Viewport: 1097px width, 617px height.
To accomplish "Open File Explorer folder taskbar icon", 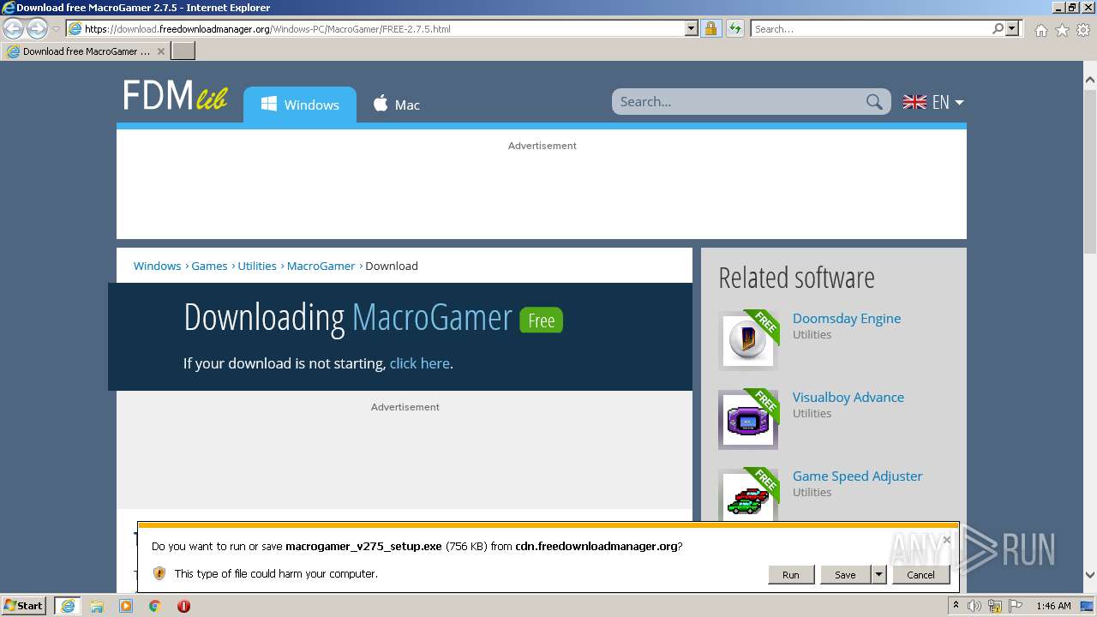I will click(97, 606).
